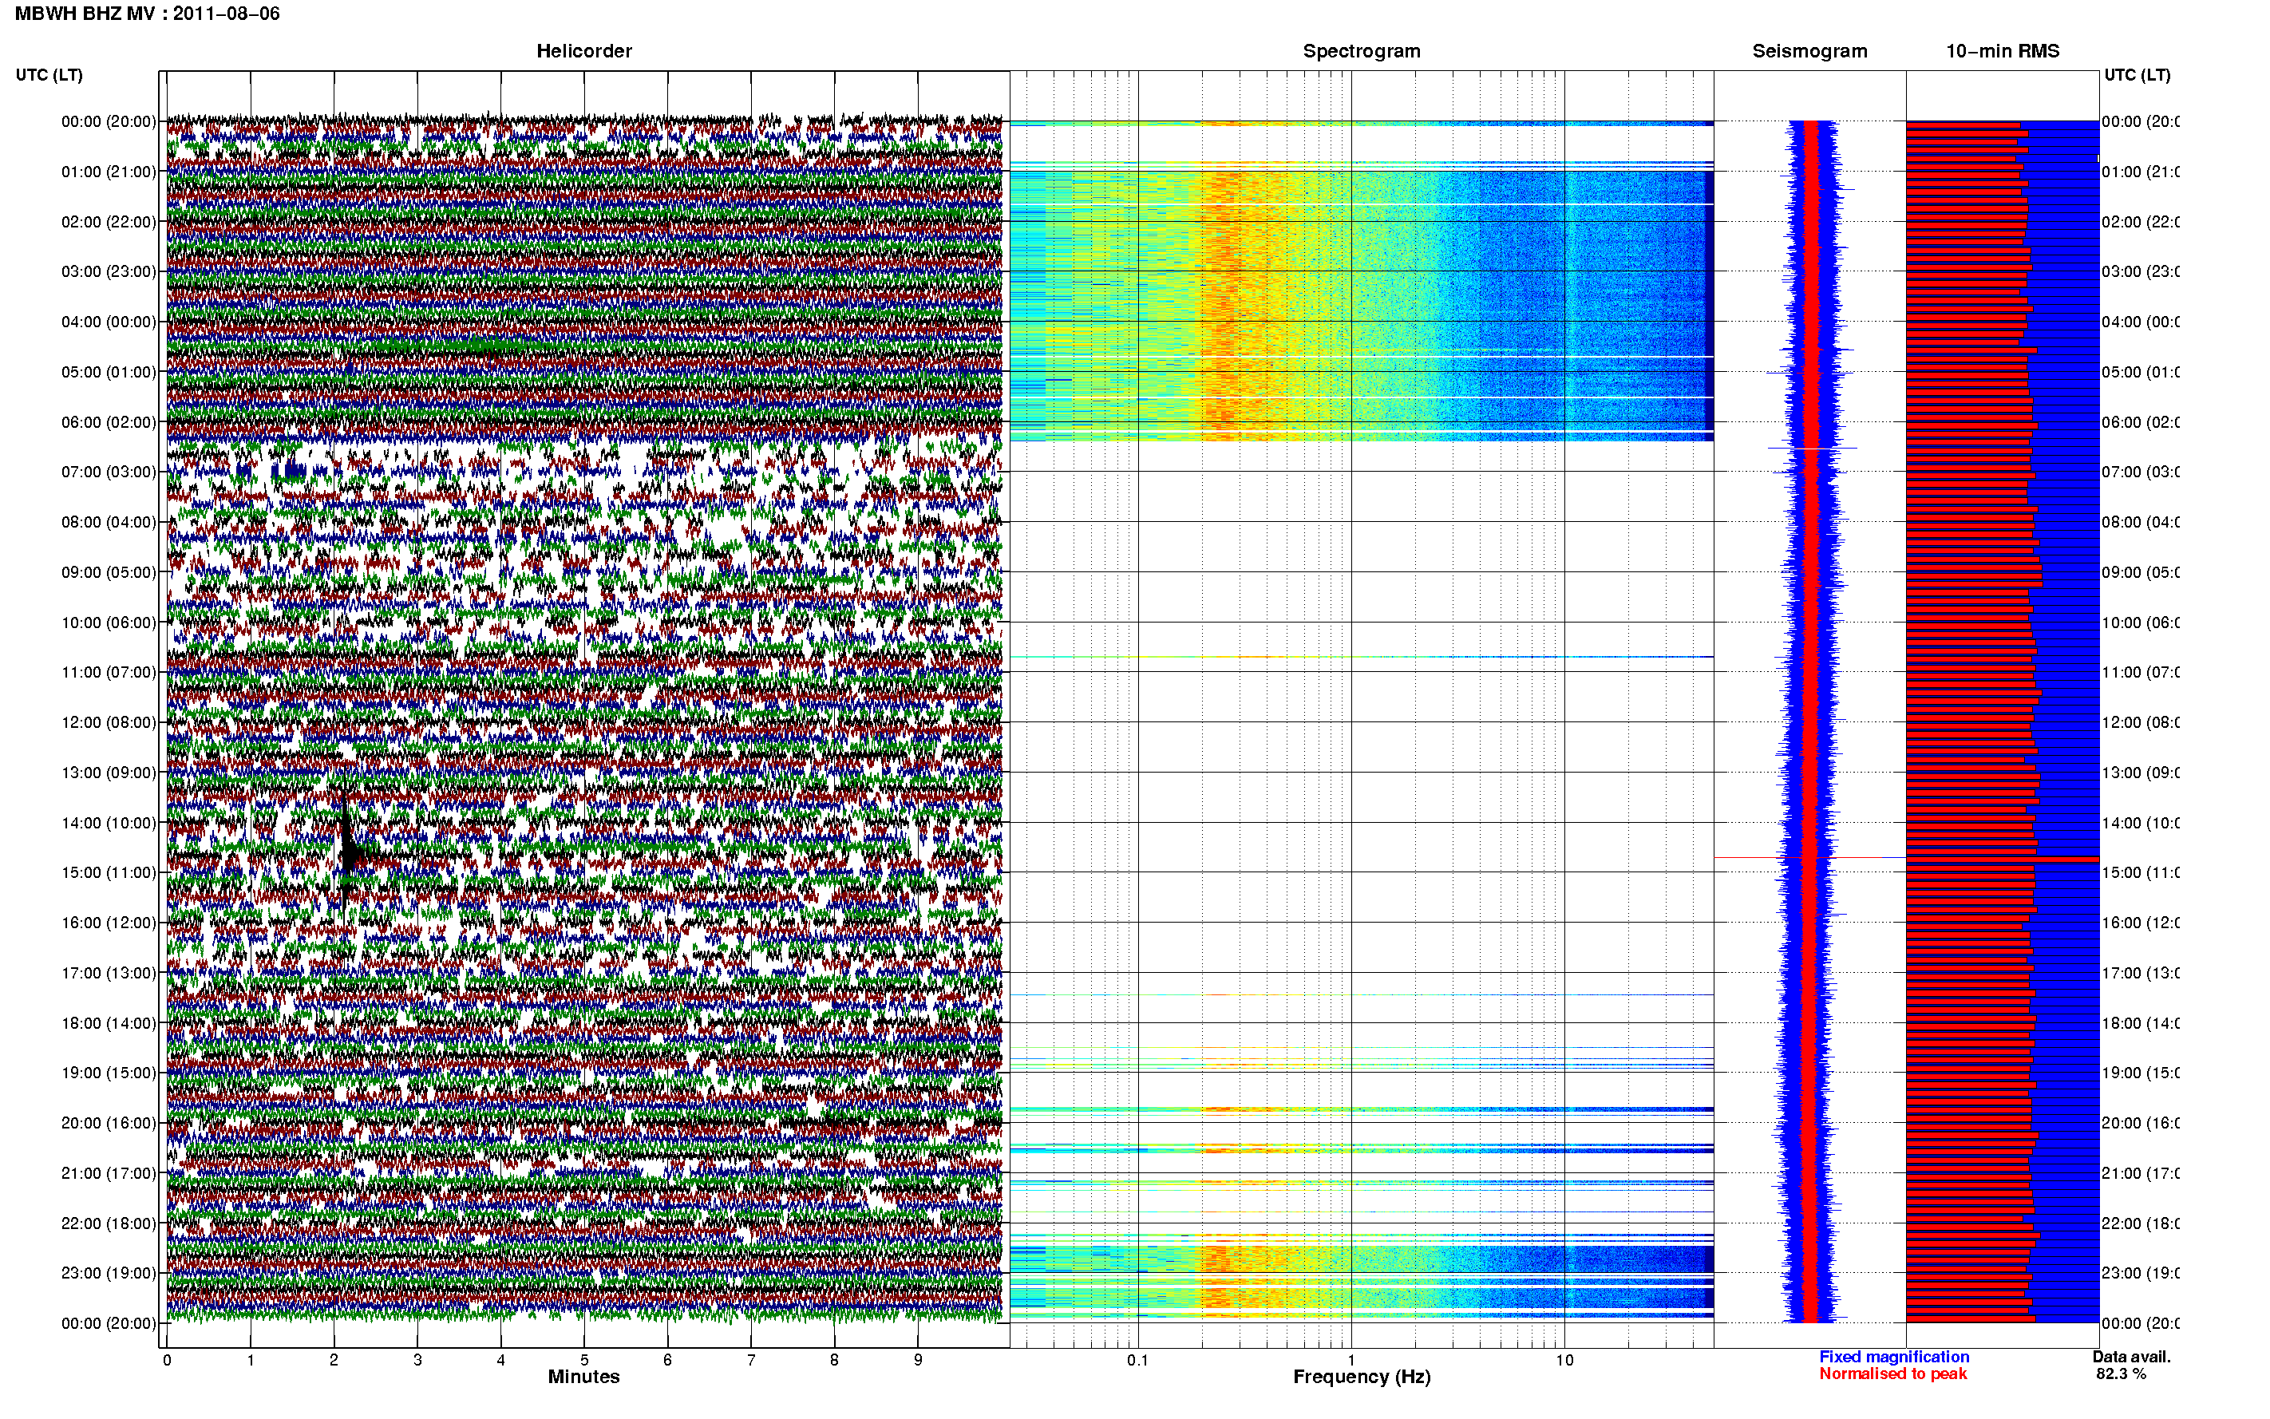Click the '06:00 (02:00)' left time label
This screenshot has width=2270, height=1419.
(x=109, y=422)
